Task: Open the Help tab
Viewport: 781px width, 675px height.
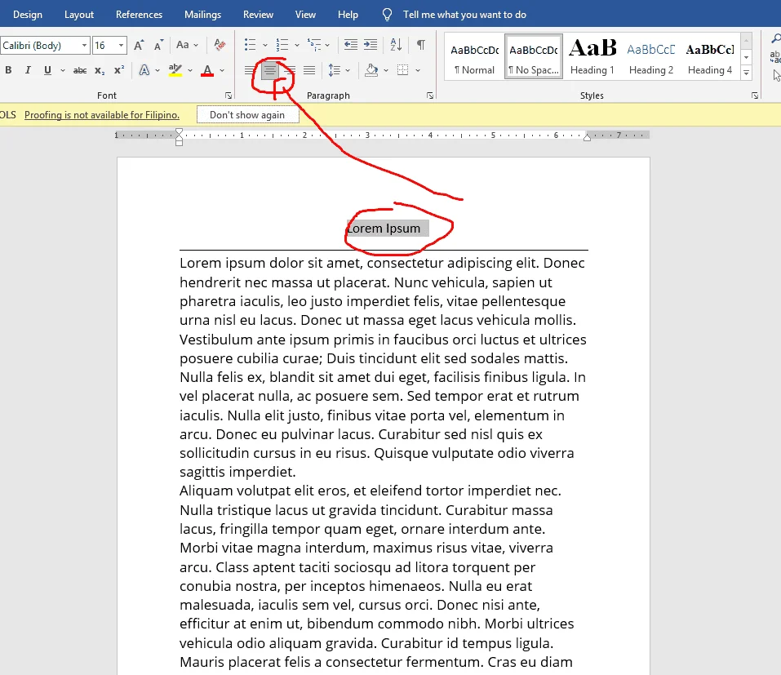Action: pyautogui.click(x=348, y=15)
